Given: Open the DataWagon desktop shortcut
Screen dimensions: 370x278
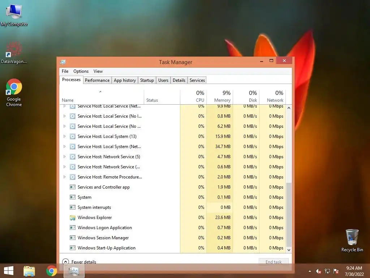Looking at the screenshot, I should coord(14,53).
